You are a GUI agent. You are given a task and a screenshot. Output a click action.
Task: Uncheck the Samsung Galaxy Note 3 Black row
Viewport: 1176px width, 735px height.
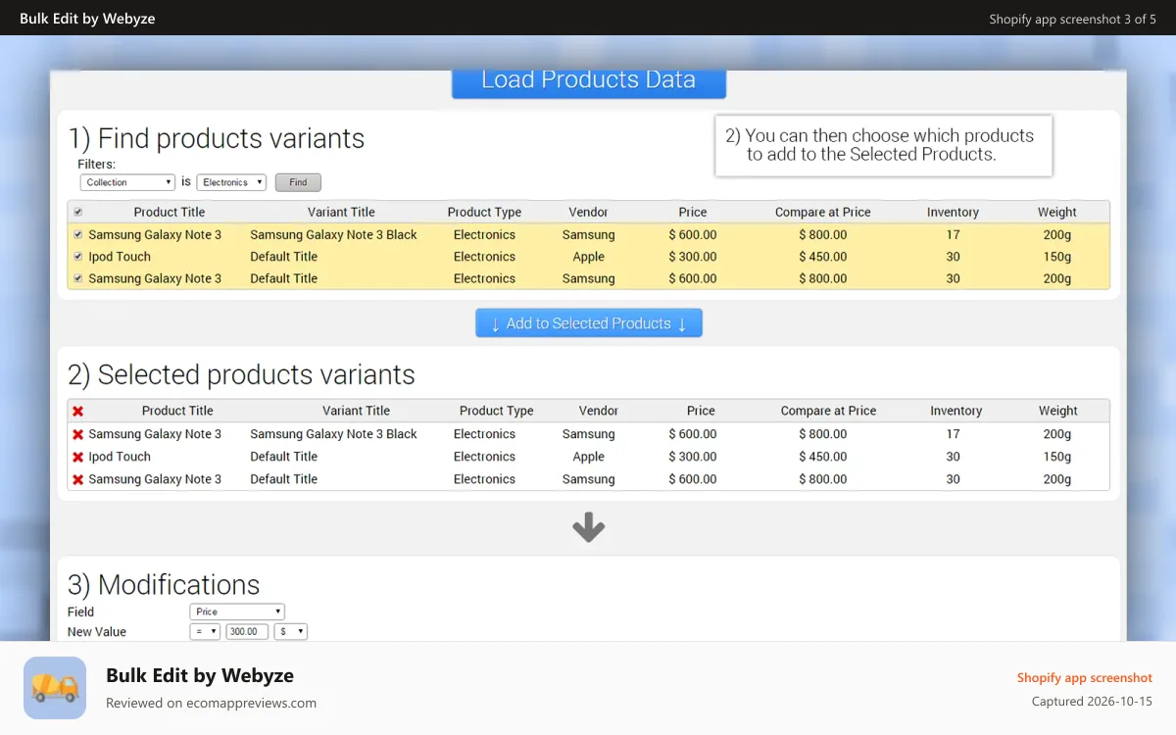point(78,234)
